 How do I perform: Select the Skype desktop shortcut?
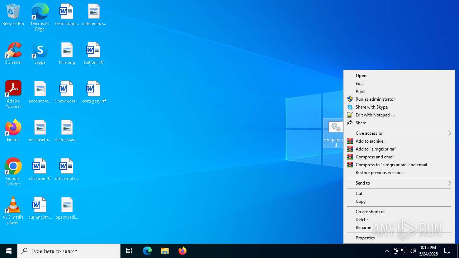tap(40, 54)
